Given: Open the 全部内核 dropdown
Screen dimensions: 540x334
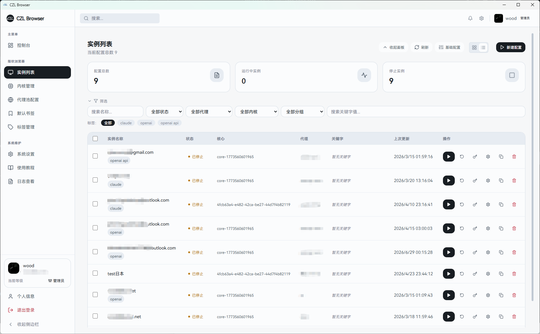Looking at the screenshot, I should (x=257, y=112).
